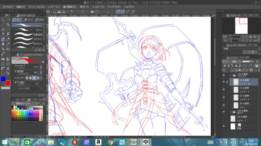Toggle visibility of レイヤー 10 layer

224,82
